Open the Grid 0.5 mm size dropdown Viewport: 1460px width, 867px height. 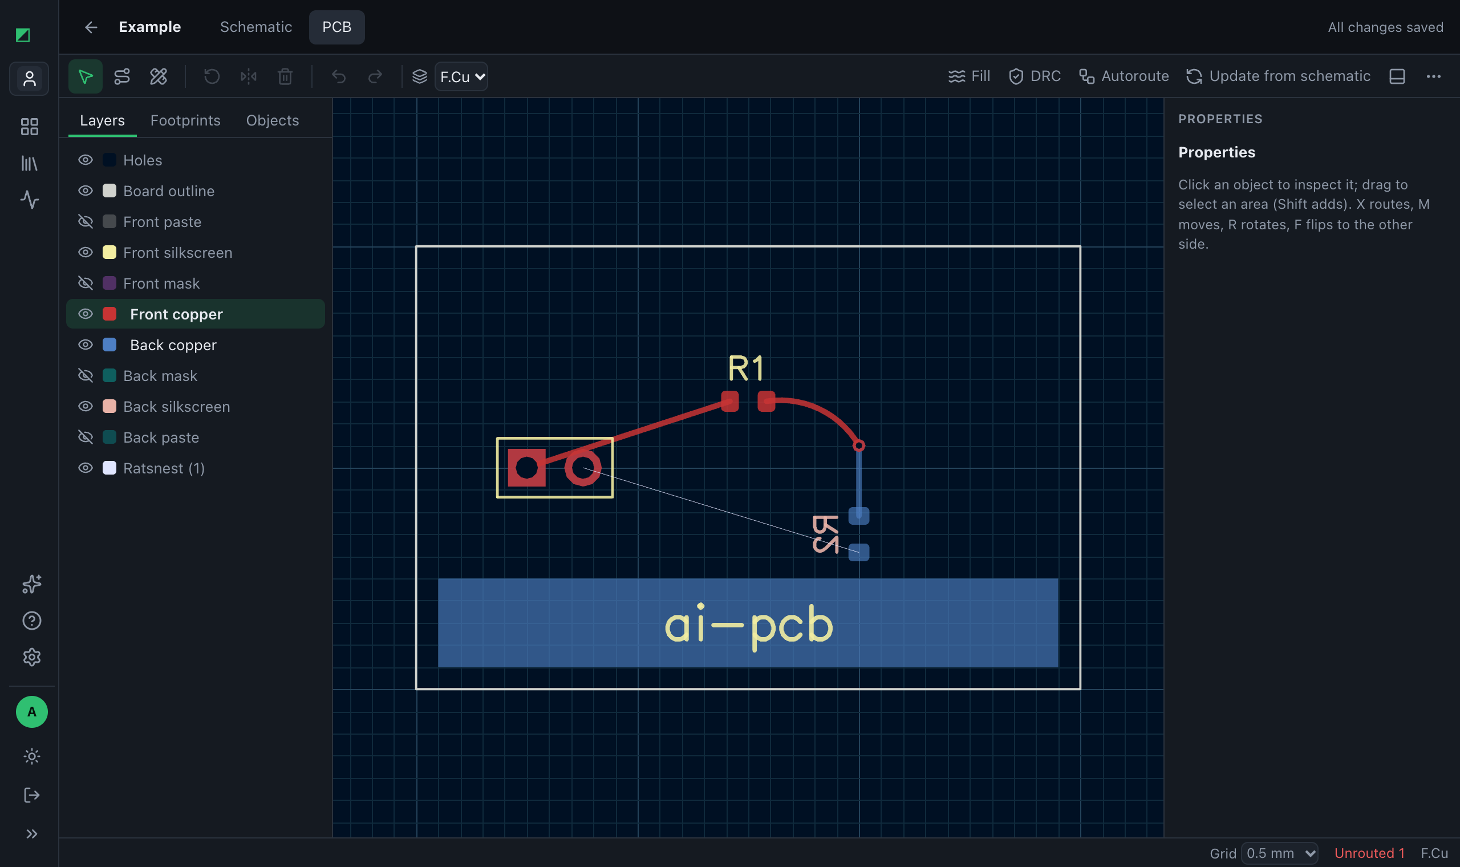click(1280, 853)
